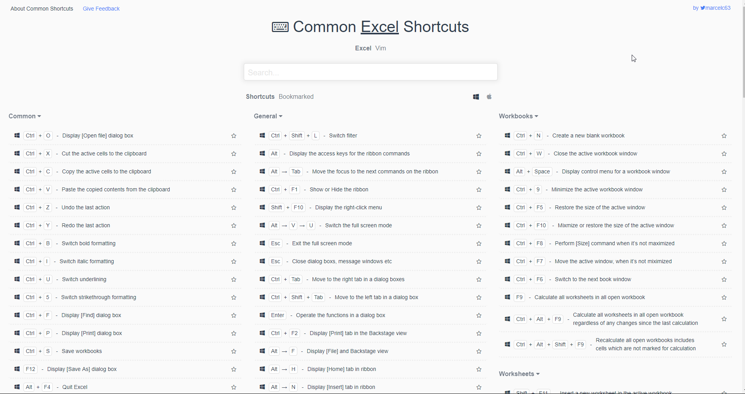Star the Switch strikethrough formatting shortcut

pyautogui.click(x=234, y=298)
